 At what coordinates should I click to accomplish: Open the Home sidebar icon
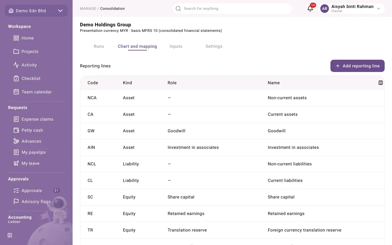pyautogui.click(x=16, y=38)
